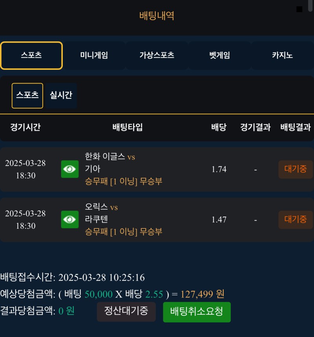
Task: Click the 정산대기중 button
Action: click(x=126, y=311)
